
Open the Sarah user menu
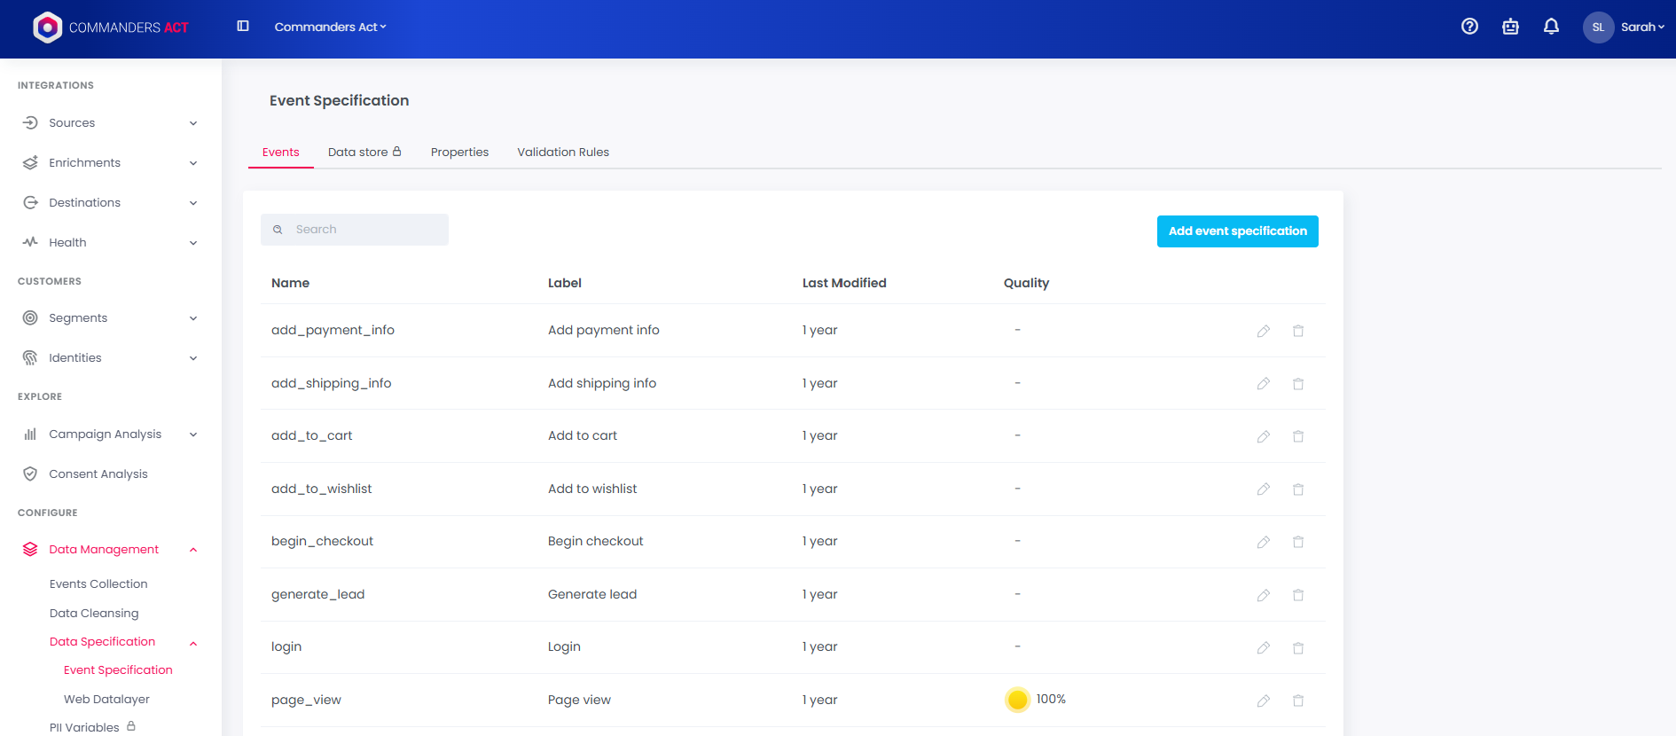tap(1624, 27)
